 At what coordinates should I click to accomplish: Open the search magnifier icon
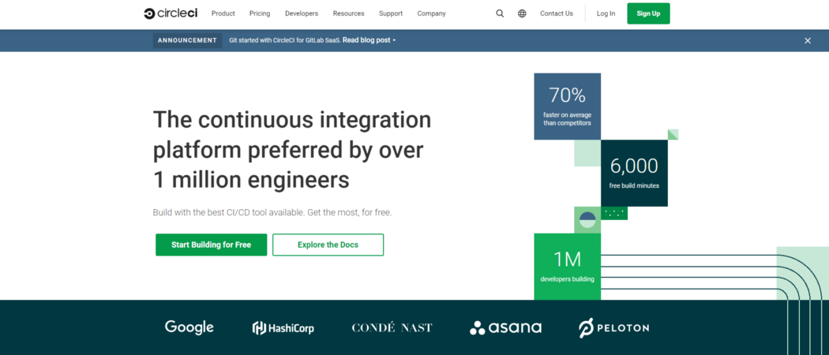(500, 13)
